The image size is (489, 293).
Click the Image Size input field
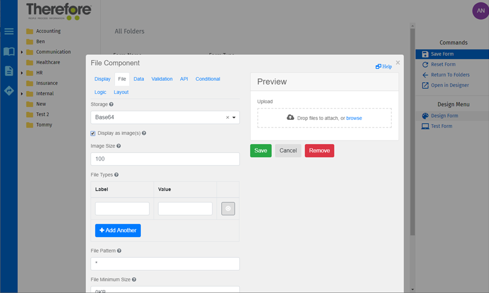165,159
